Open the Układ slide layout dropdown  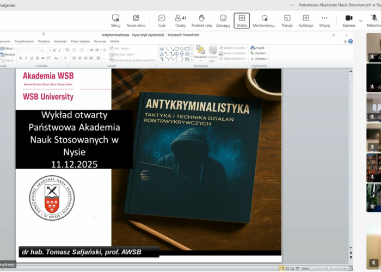click(x=8, y=48)
